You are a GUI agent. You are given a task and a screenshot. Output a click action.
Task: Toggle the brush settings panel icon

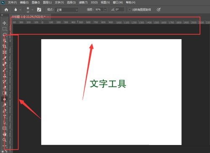click(39, 10)
